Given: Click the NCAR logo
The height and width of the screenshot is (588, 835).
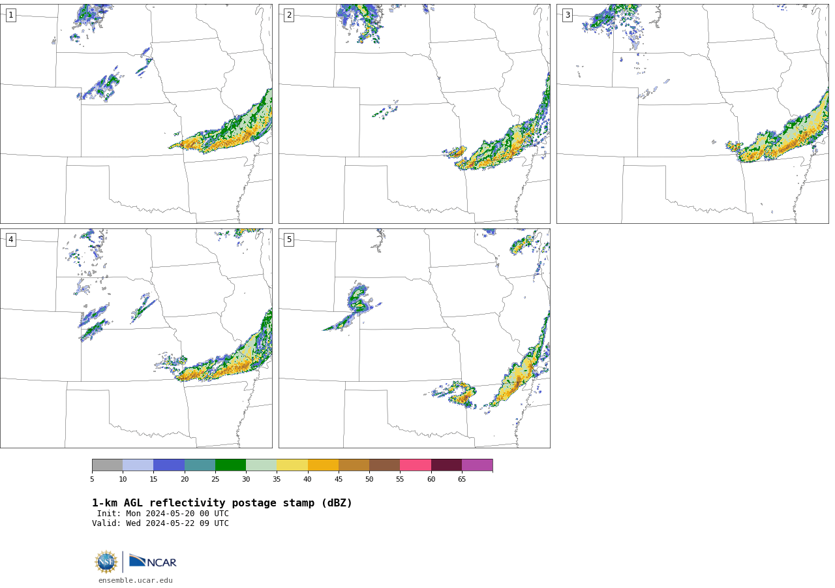Looking at the screenshot, I should point(153,561).
